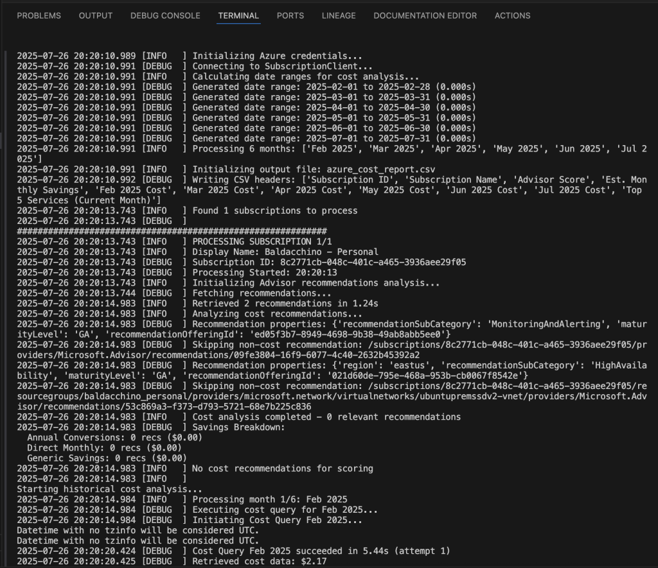Click 'Processing 6 months' log line
Viewport: 658px width, 568px height.
[332, 154]
